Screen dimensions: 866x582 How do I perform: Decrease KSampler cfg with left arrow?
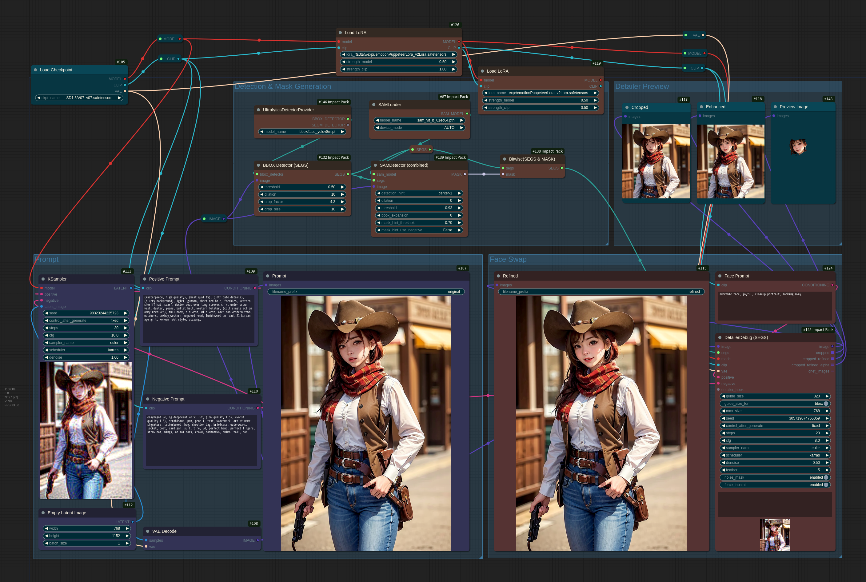coord(46,335)
